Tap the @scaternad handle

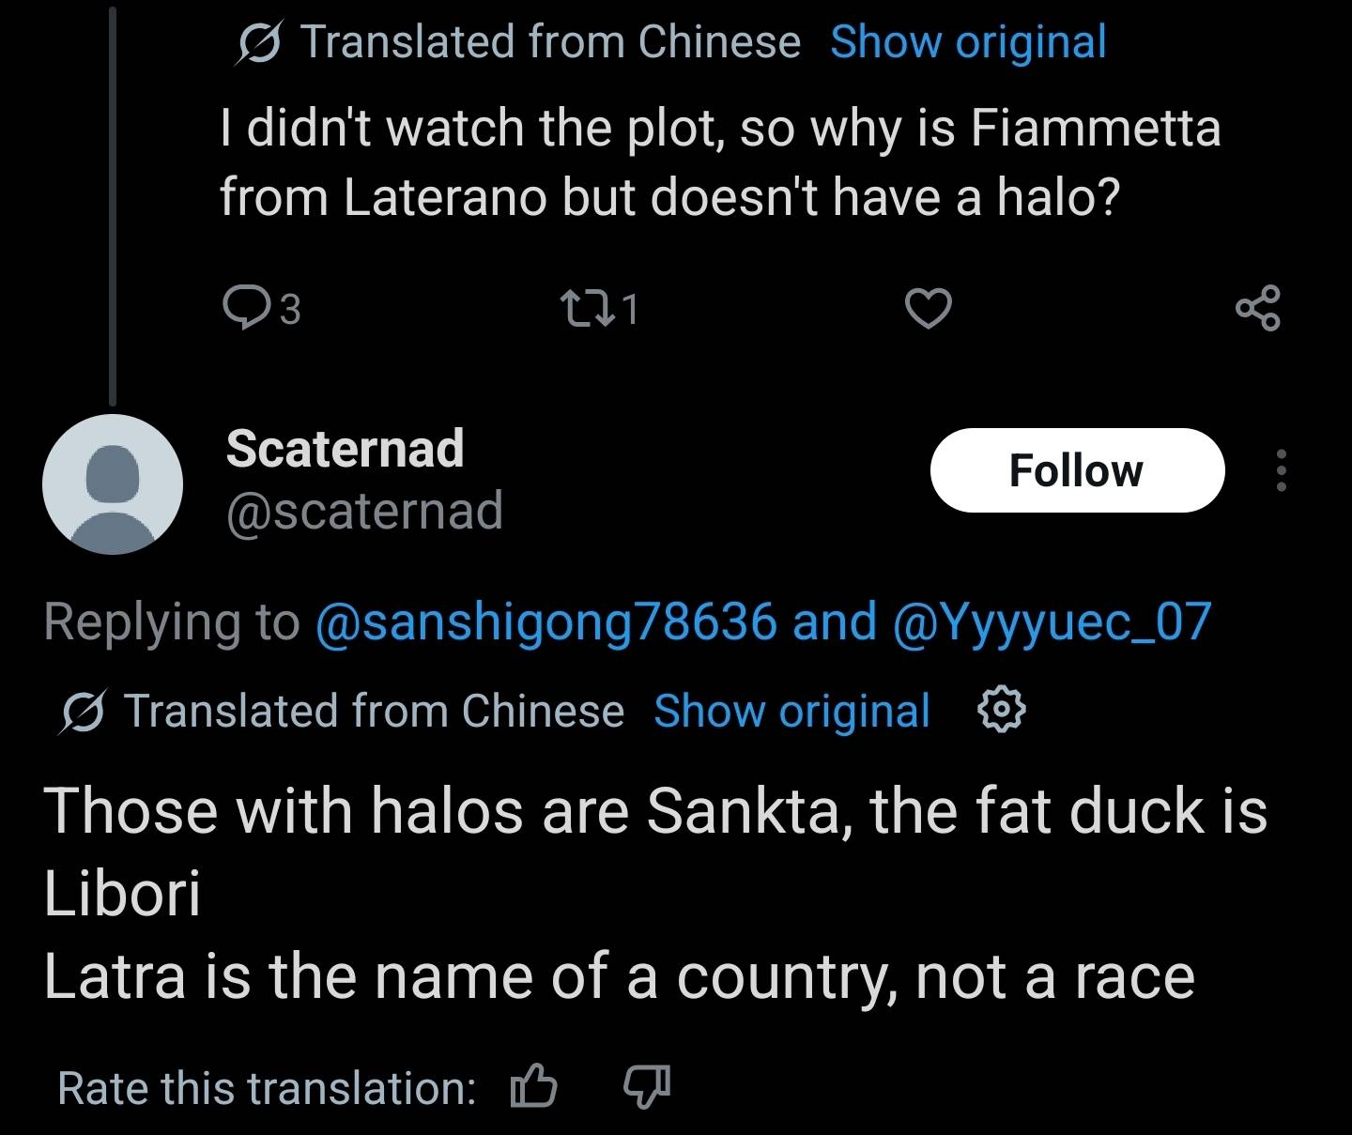pyautogui.click(x=364, y=511)
